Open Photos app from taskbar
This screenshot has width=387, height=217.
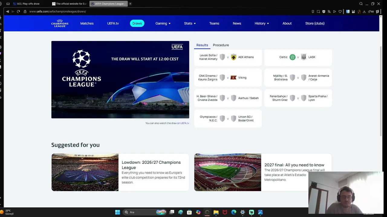[260, 212]
